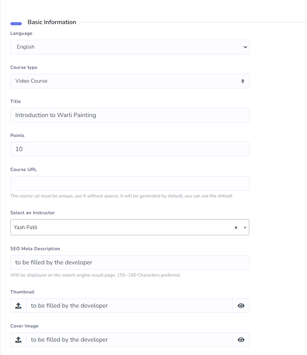Clear the selected instructor using the x icon
Screen dimensions: 307x355
tap(236, 227)
